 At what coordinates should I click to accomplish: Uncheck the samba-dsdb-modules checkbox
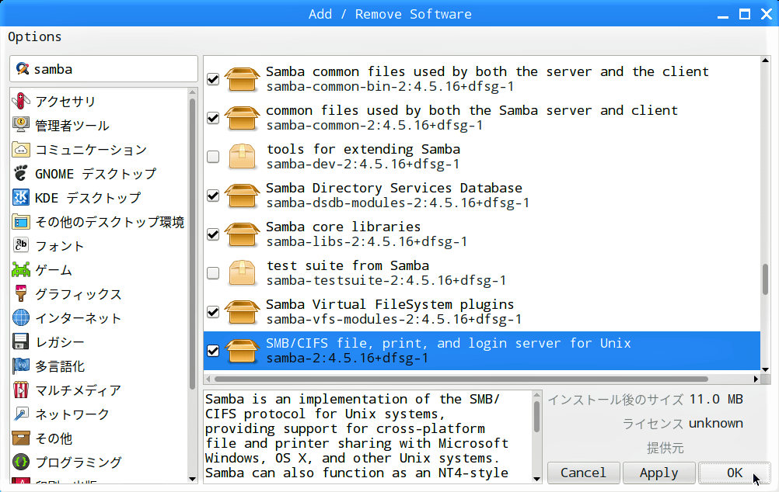pos(213,196)
